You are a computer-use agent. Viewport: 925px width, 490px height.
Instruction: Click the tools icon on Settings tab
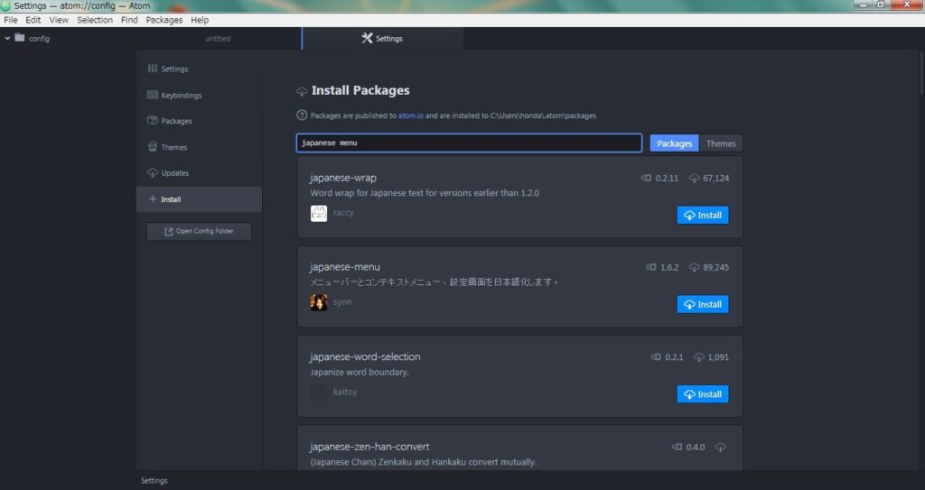[367, 38]
